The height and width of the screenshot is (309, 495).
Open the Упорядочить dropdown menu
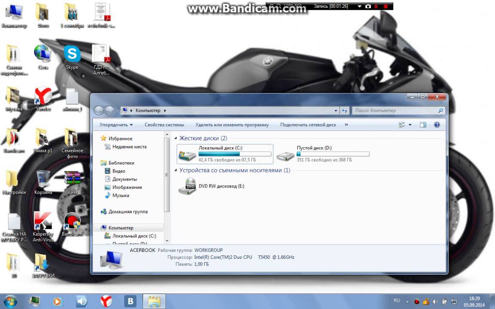[x=116, y=125]
